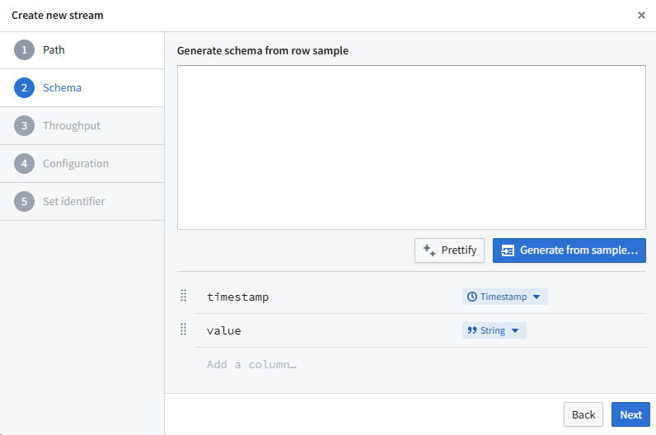
Task: Click the clock icon on Timestamp type
Action: (472, 297)
